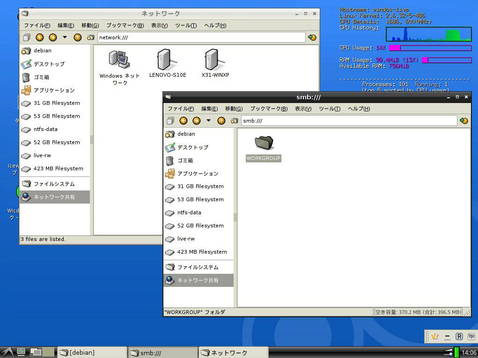Open a new tab in smb:/// window
Screen dimensions: 478x358
pos(170,121)
